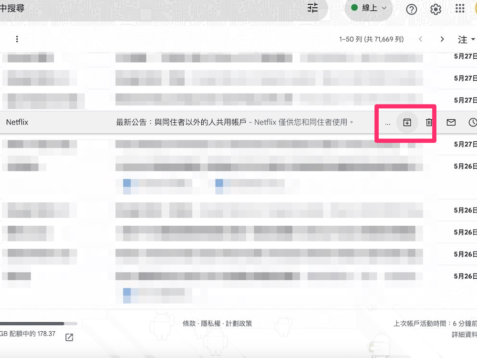Open the help question mark icon
This screenshot has width=477, height=358.
(x=411, y=10)
